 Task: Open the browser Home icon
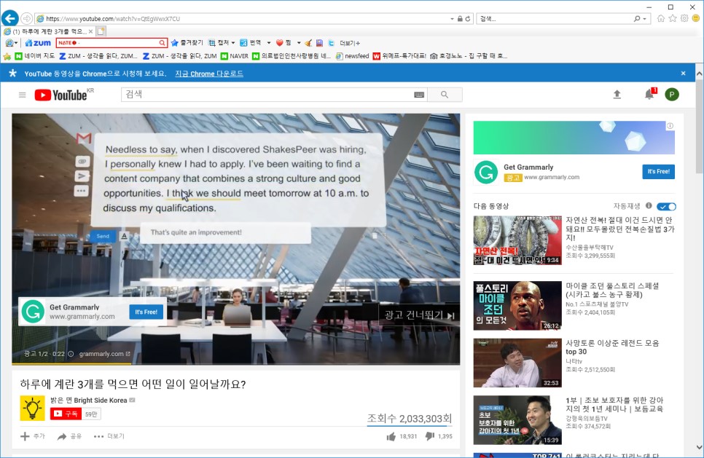click(x=661, y=18)
